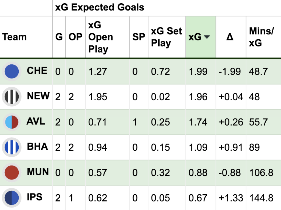Sort by the G goals column header

click(x=59, y=37)
